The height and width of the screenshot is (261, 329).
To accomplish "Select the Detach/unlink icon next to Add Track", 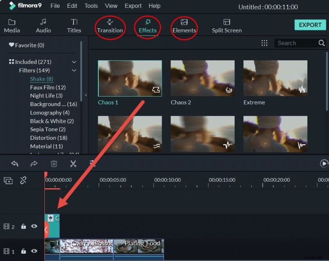I will coord(23,180).
